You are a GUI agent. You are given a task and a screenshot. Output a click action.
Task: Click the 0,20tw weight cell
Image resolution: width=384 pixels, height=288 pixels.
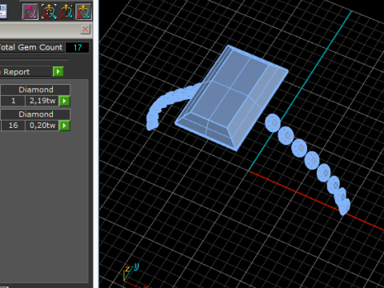(42, 126)
